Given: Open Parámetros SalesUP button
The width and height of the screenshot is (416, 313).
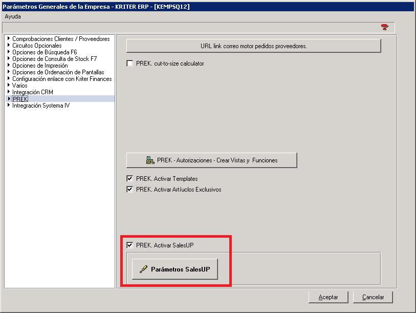Looking at the screenshot, I should 175,269.
